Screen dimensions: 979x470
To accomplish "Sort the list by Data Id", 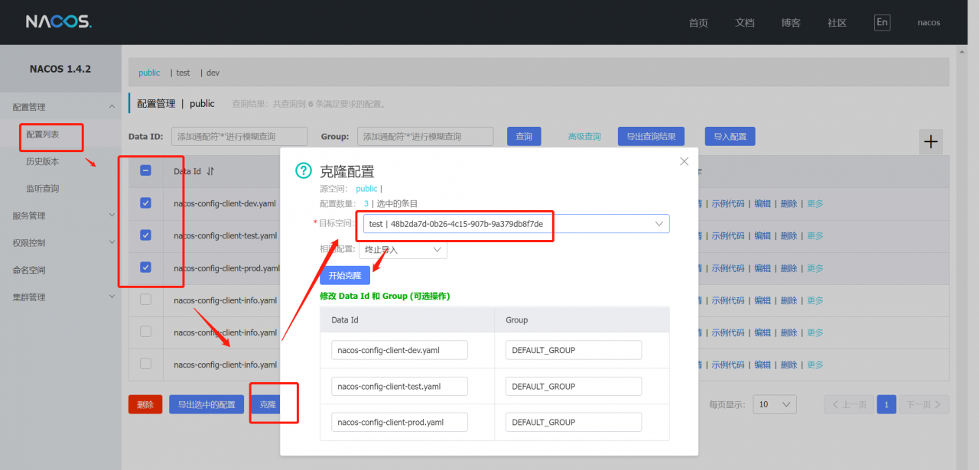I will (x=210, y=171).
